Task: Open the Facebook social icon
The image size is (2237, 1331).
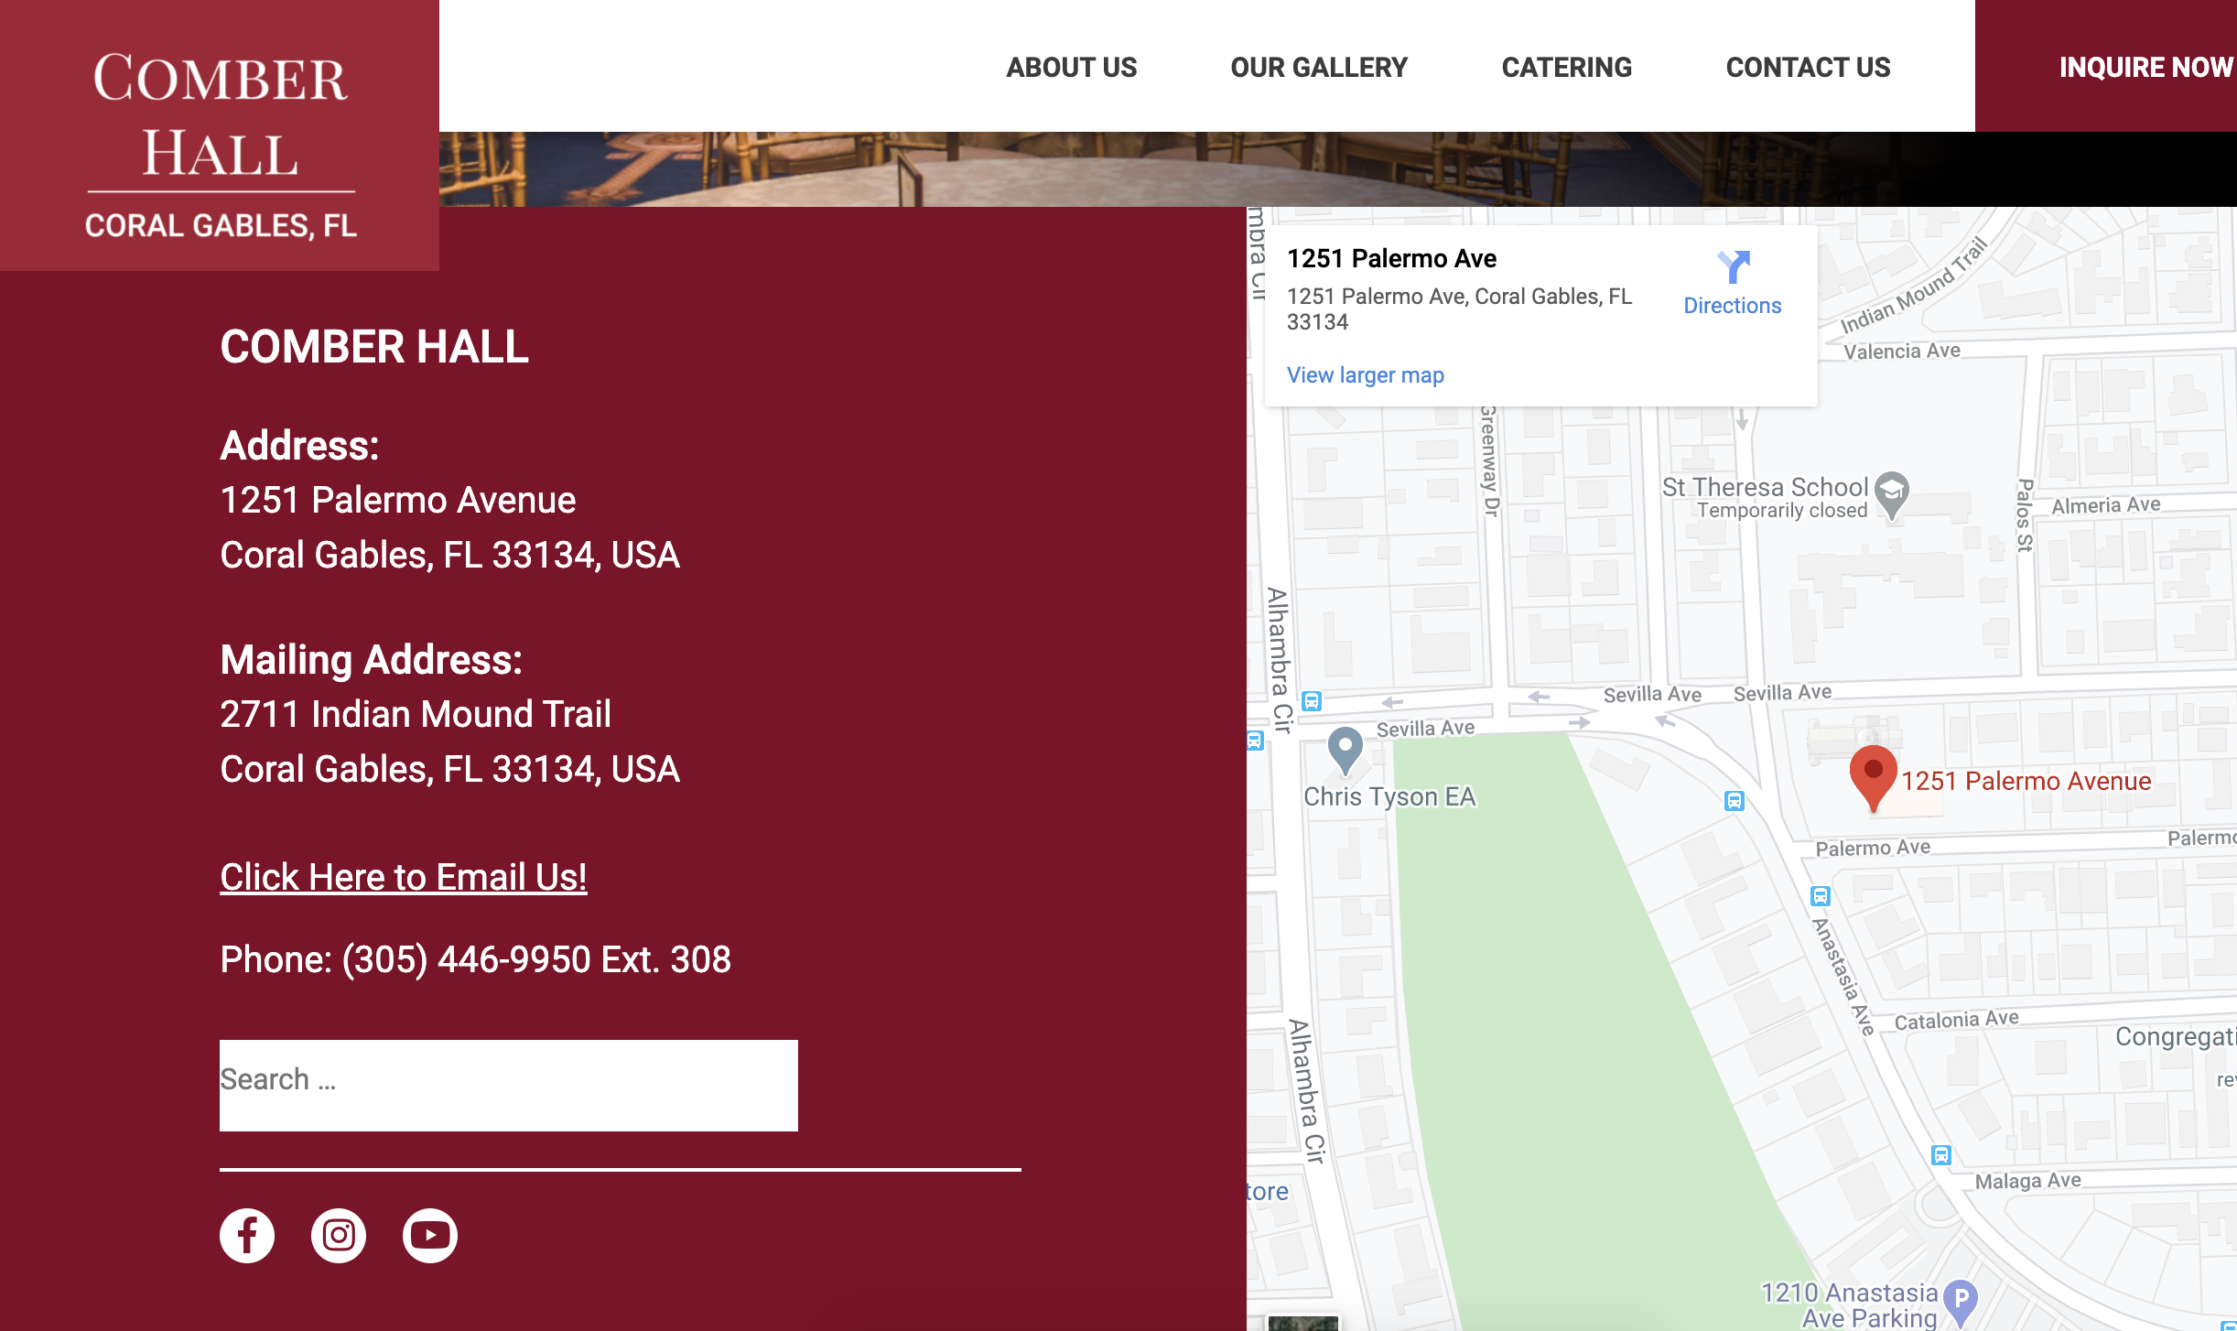Action: tap(247, 1236)
